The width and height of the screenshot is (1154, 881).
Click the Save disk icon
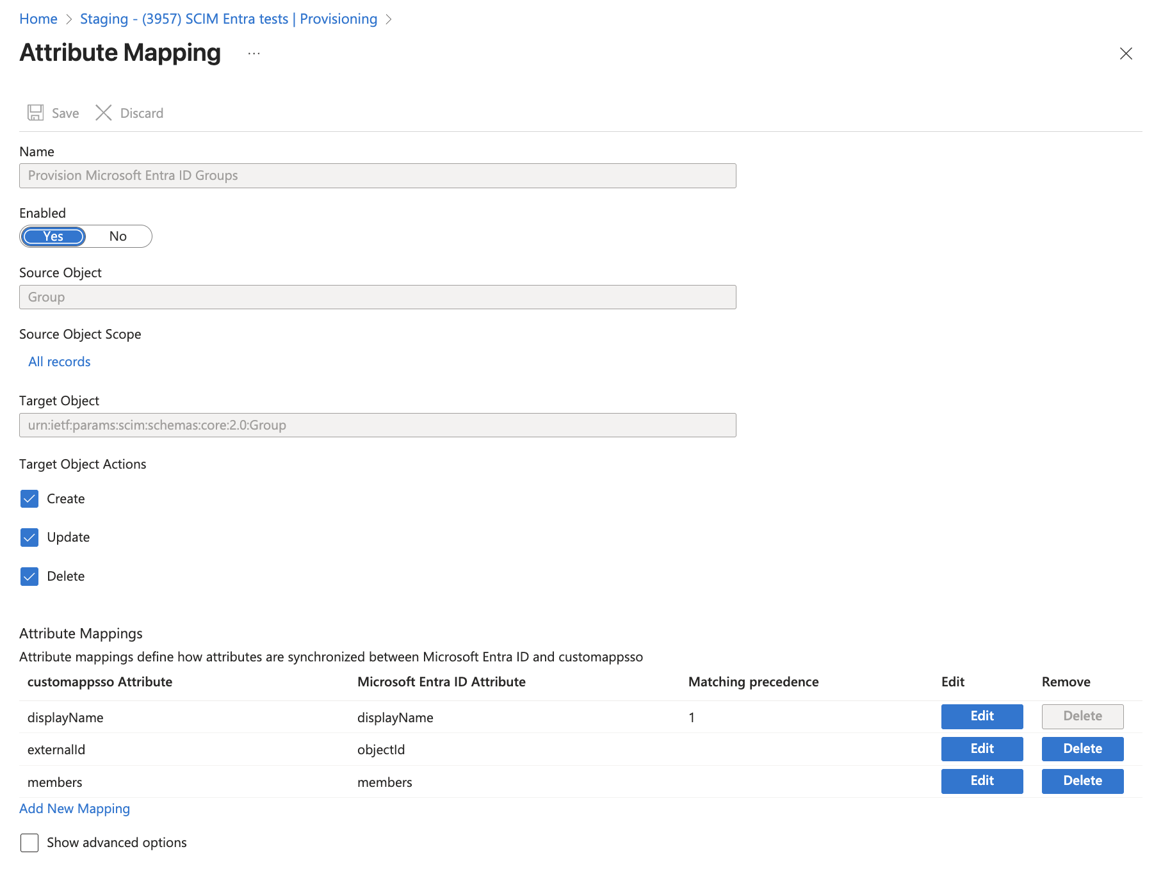tap(36, 113)
